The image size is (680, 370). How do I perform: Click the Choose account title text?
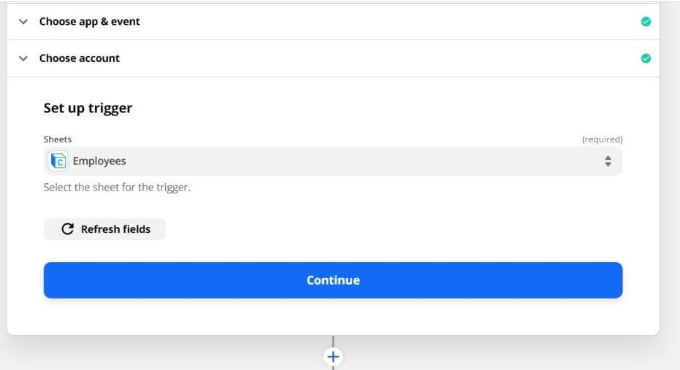tap(80, 58)
